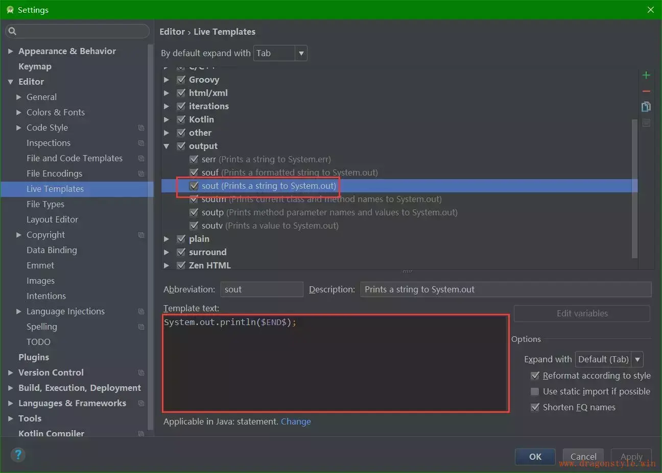Click the search magnifier icon in settings
The width and height of the screenshot is (662, 473).
point(12,31)
